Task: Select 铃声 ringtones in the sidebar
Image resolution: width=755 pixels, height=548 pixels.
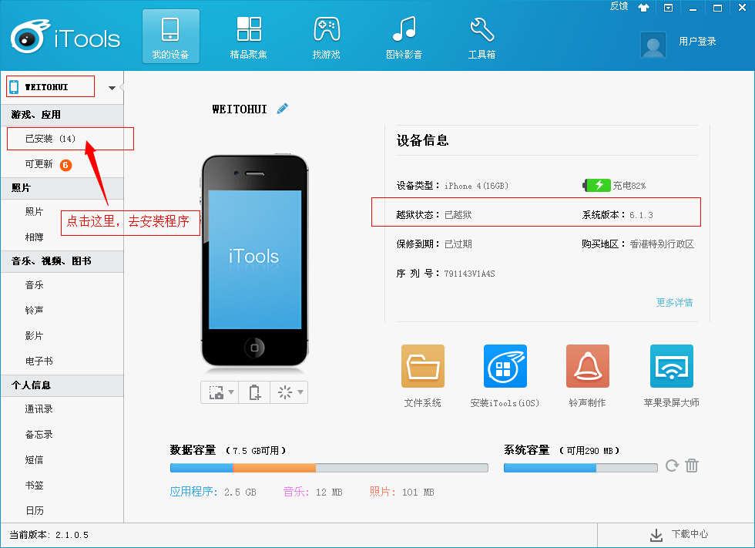Action: point(34,310)
